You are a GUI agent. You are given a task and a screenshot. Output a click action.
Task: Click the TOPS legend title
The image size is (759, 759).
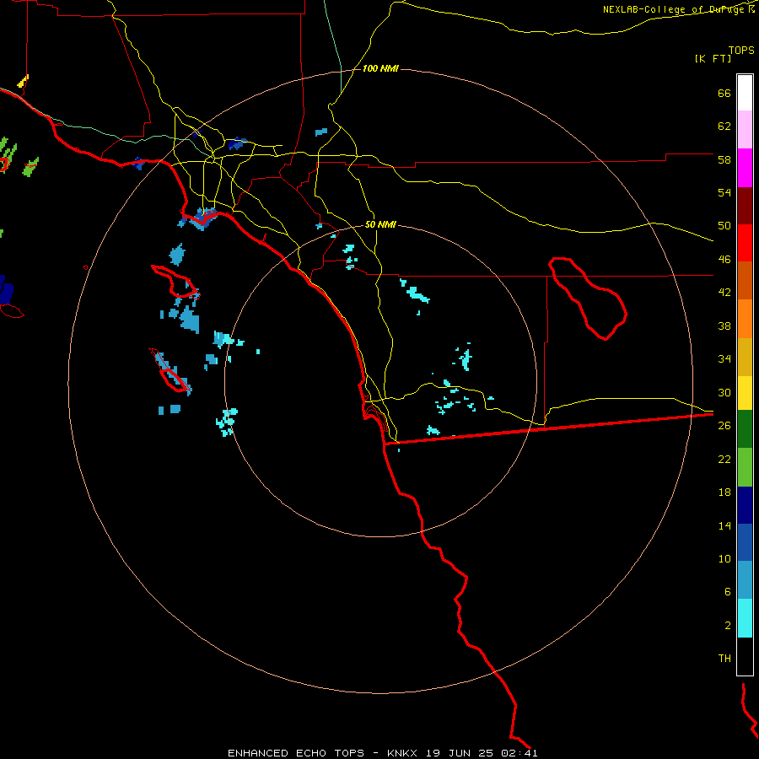pos(741,50)
